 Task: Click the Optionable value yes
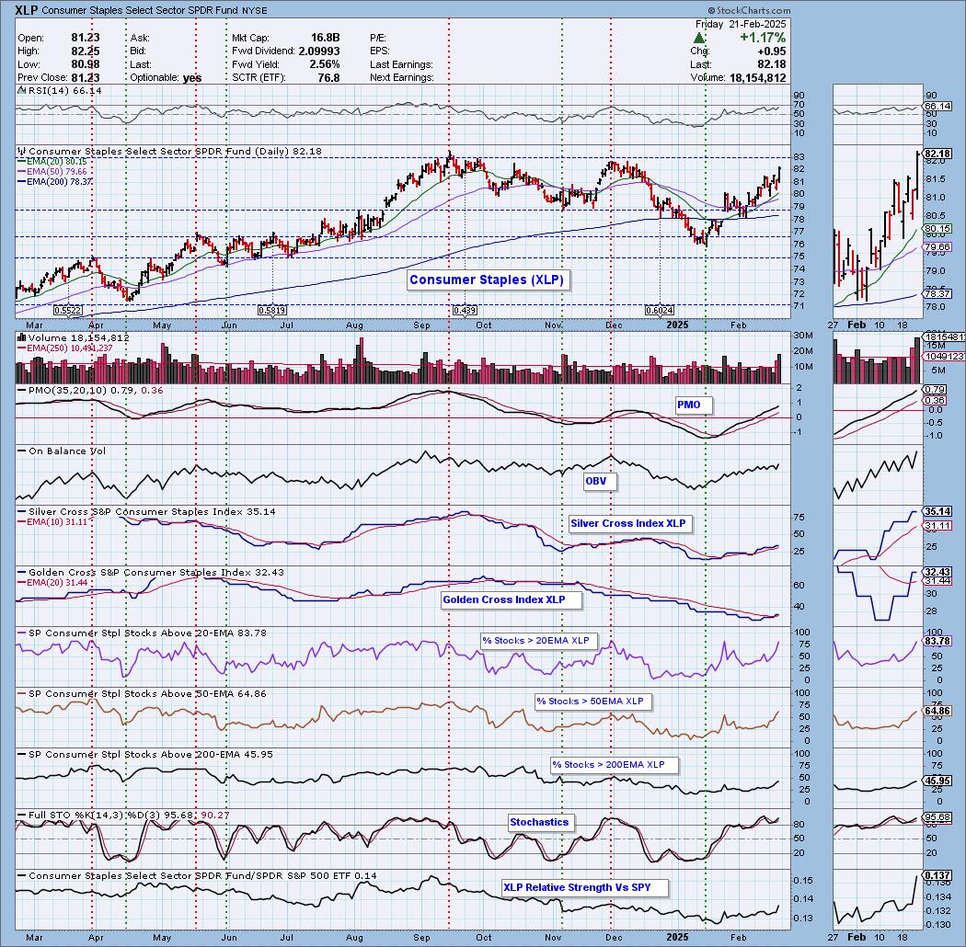[191, 78]
